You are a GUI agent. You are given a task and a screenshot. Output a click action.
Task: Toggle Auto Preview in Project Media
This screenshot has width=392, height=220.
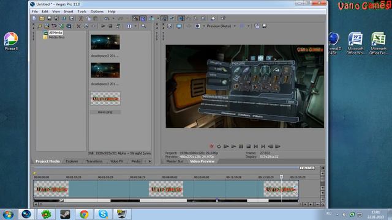(118, 26)
